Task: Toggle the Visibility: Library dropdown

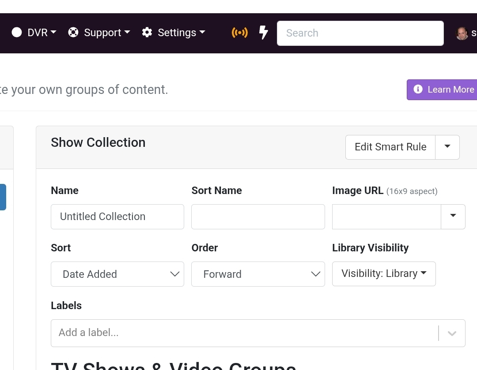Action: point(384,273)
